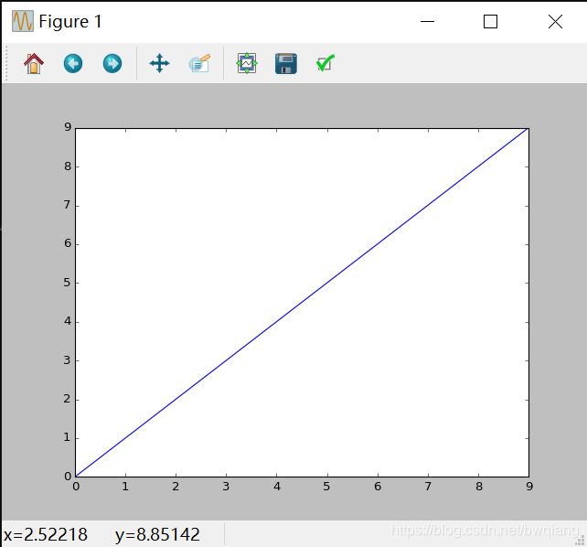Go back to previous view arrow
Viewport: 587px width, 547px height.
click(73, 63)
